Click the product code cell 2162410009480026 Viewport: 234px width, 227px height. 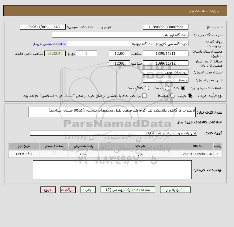198,154
